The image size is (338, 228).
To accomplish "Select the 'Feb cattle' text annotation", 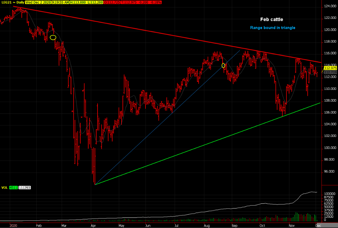I will tap(271, 20).
